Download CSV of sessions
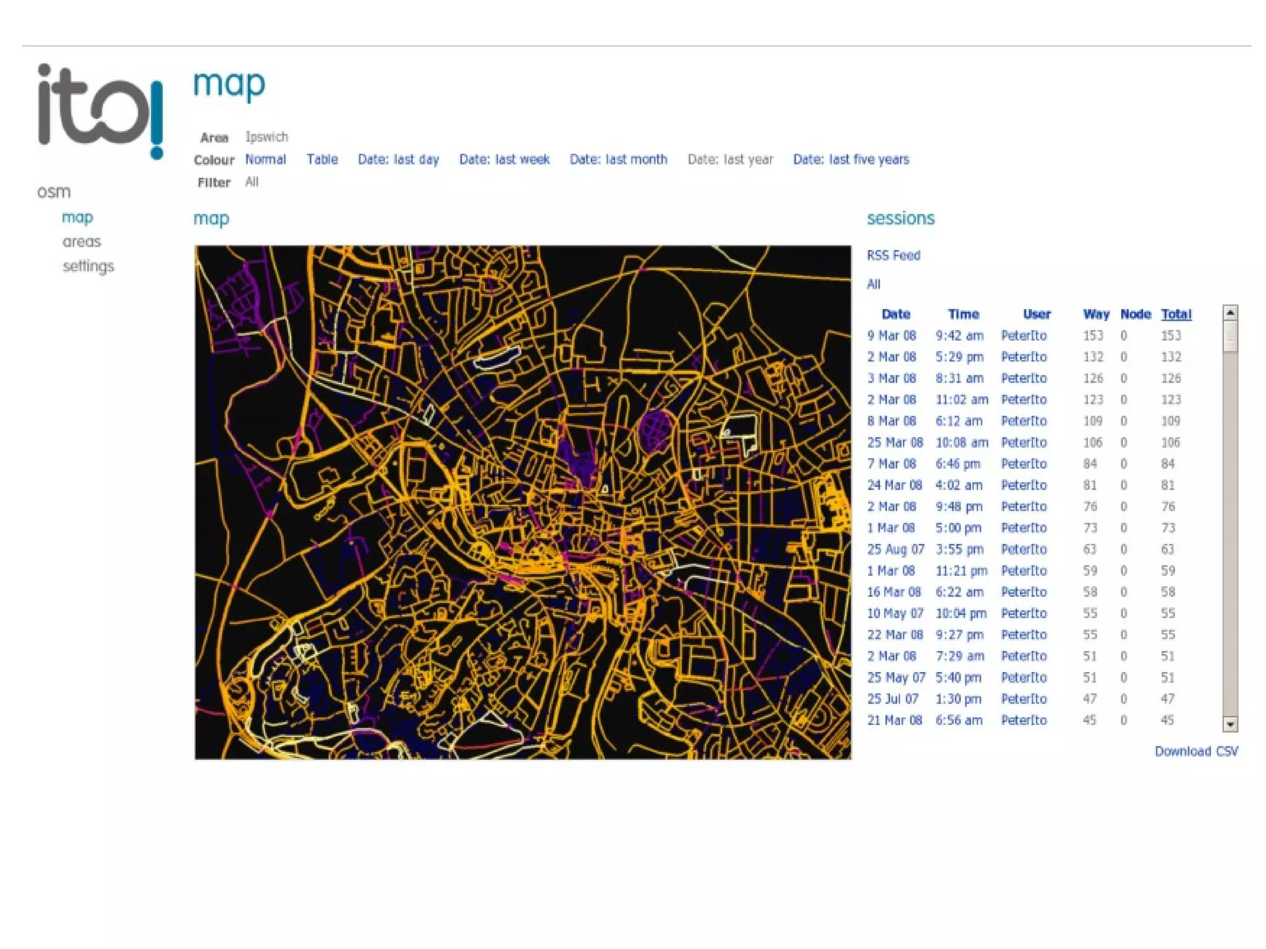1266x949 pixels. pyautogui.click(x=1196, y=751)
